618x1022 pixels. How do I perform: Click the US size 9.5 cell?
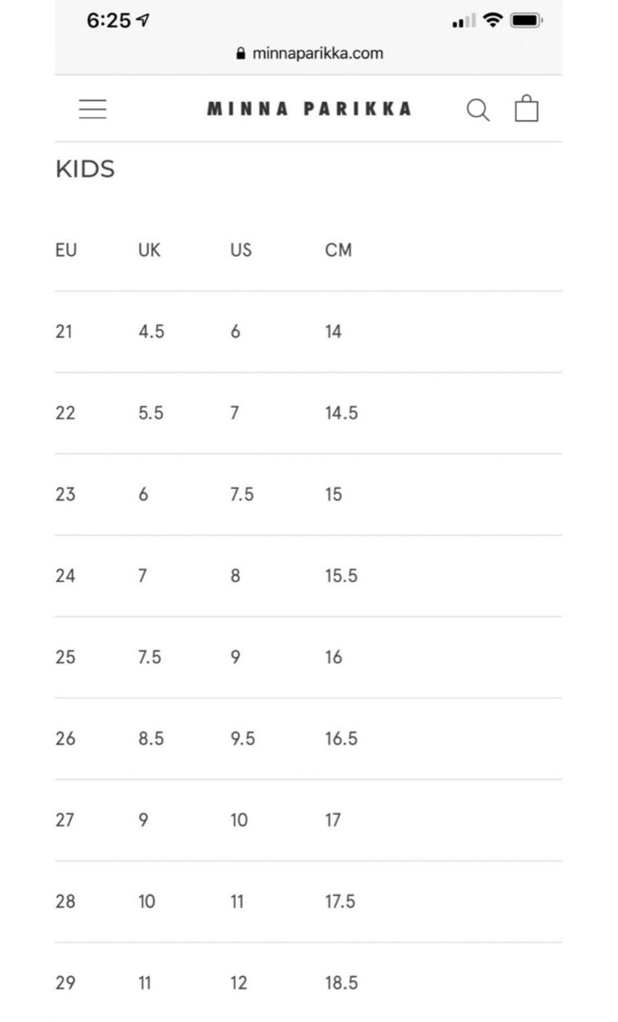point(242,738)
